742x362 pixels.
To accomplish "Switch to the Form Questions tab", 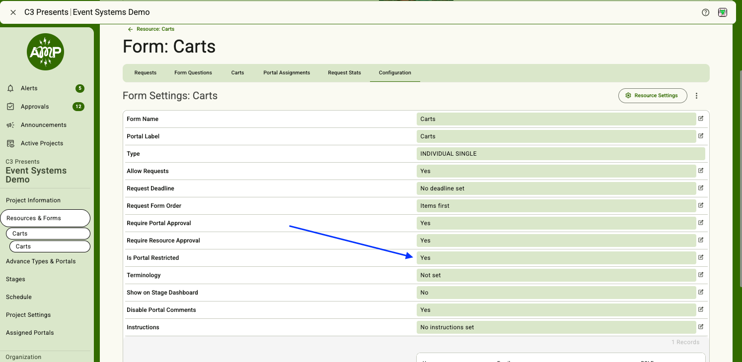I will tap(193, 73).
